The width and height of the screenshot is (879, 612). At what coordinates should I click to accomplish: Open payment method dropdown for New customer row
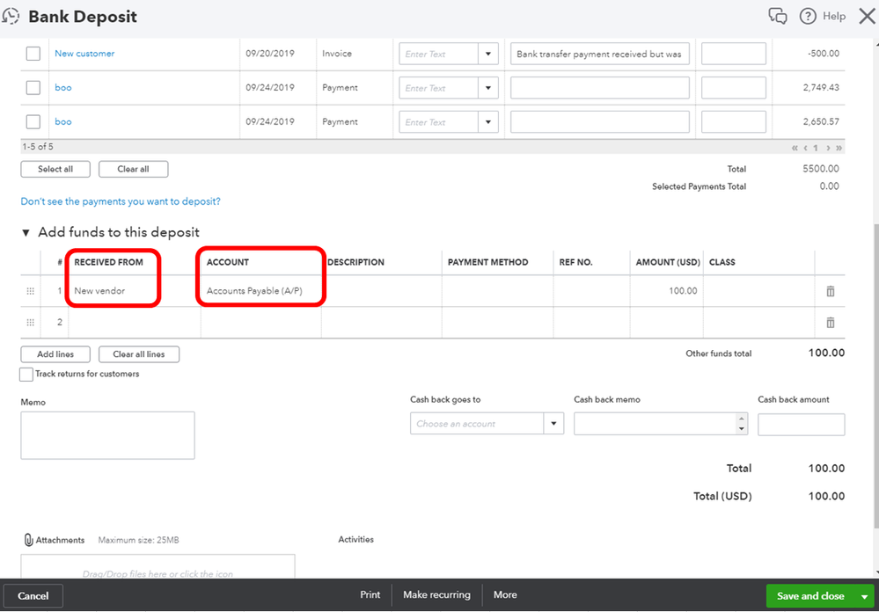[x=487, y=54]
